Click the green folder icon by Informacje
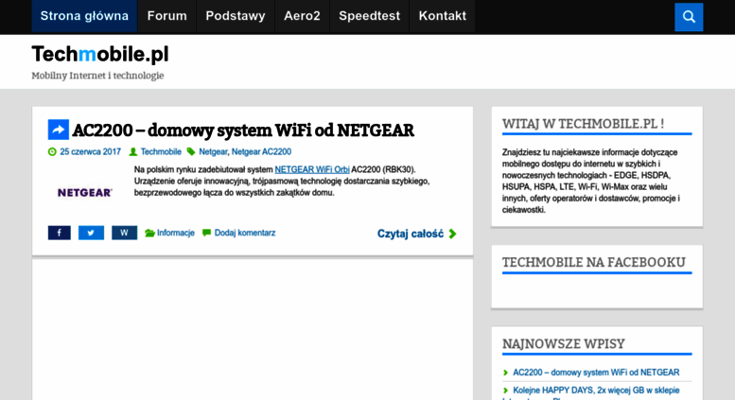This screenshot has width=735, height=400. click(x=149, y=233)
